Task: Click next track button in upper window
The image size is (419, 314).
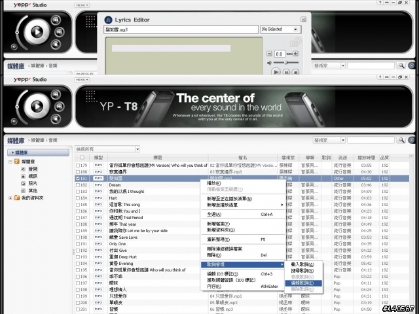Action: click(x=60, y=32)
